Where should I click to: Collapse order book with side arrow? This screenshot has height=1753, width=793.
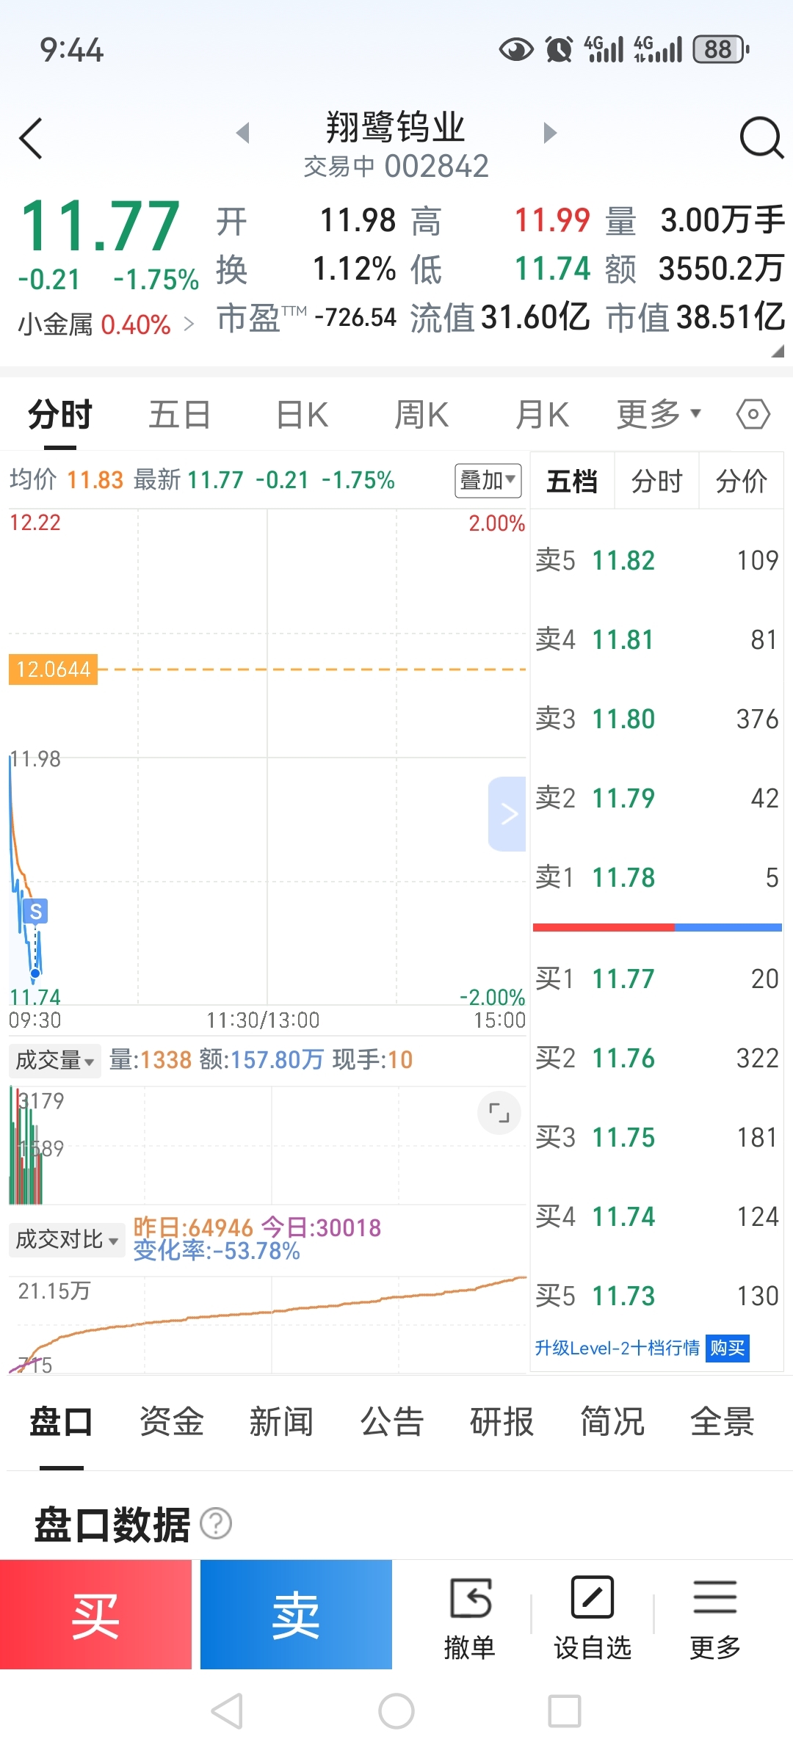pyautogui.click(x=508, y=813)
